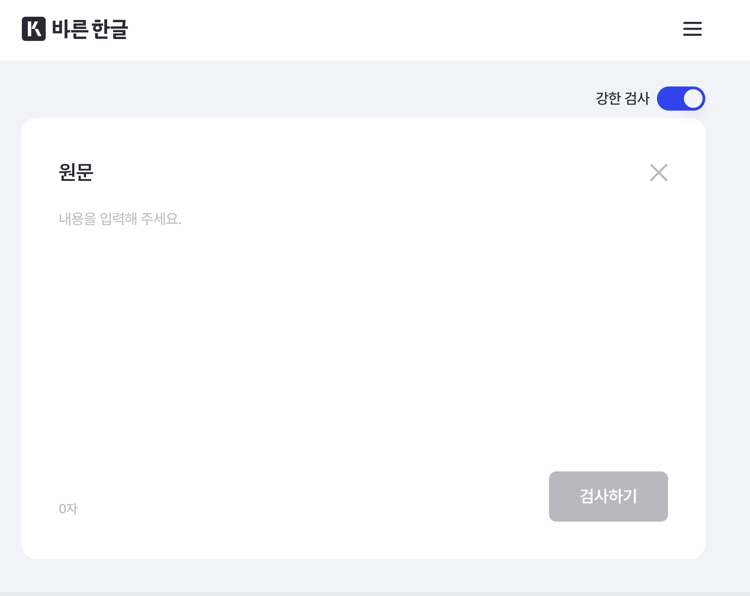The image size is (750, 596).
Task: Select the 원문 panel header
Action: (x=76, y=172)
